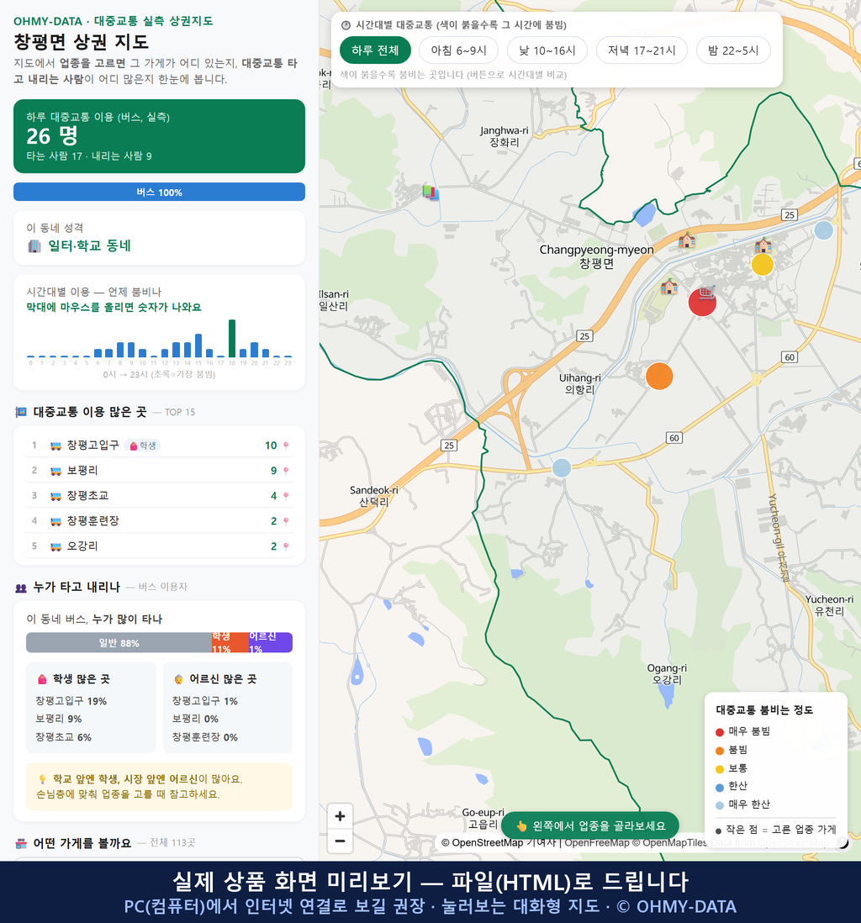Choose the 낮 10~16시 time range

tap(547, 50)
